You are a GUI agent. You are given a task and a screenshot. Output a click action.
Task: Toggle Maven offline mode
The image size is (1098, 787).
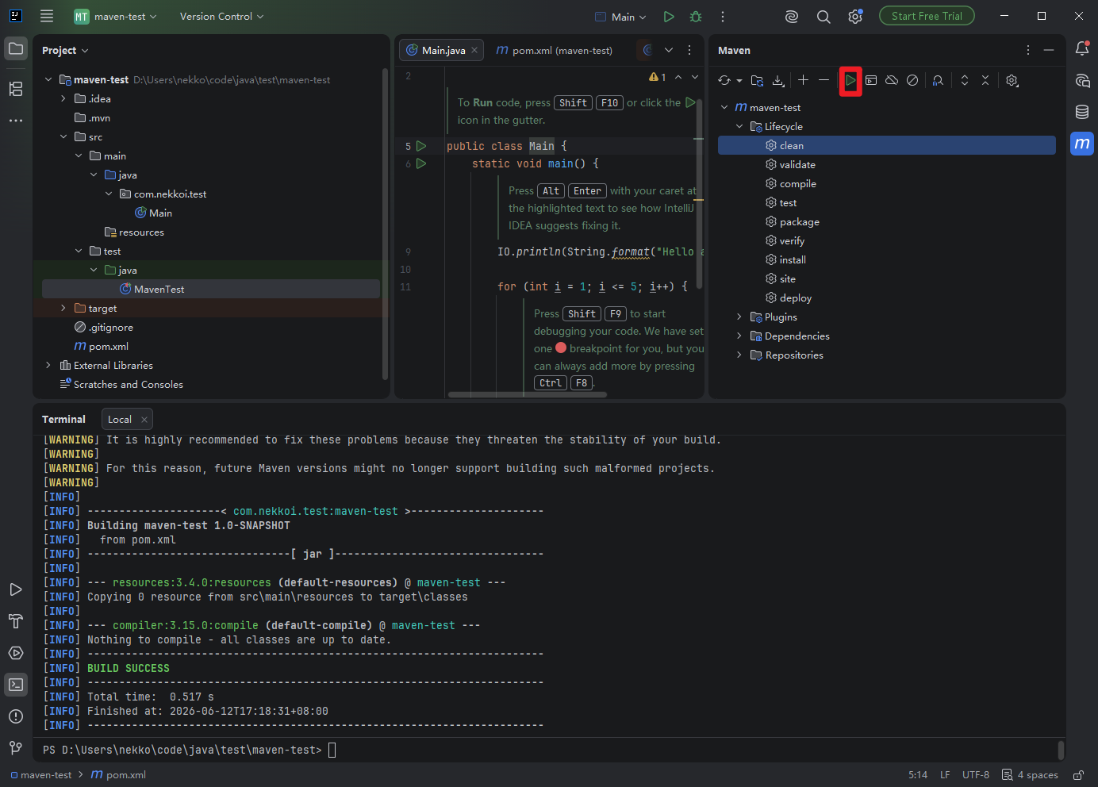tap(892, 80)
